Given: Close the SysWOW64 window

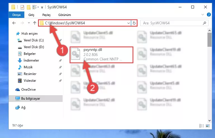Looking at the screenshot, I should click(205, 7).
